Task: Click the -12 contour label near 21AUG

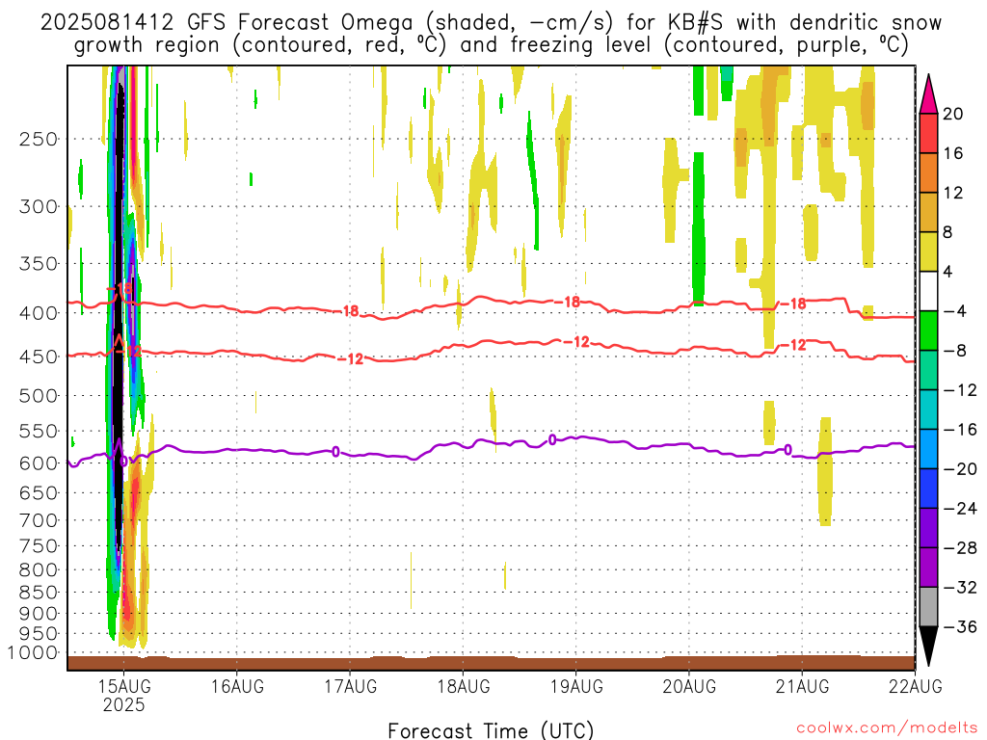Action: pyautogui.click(x=793, y=345)
